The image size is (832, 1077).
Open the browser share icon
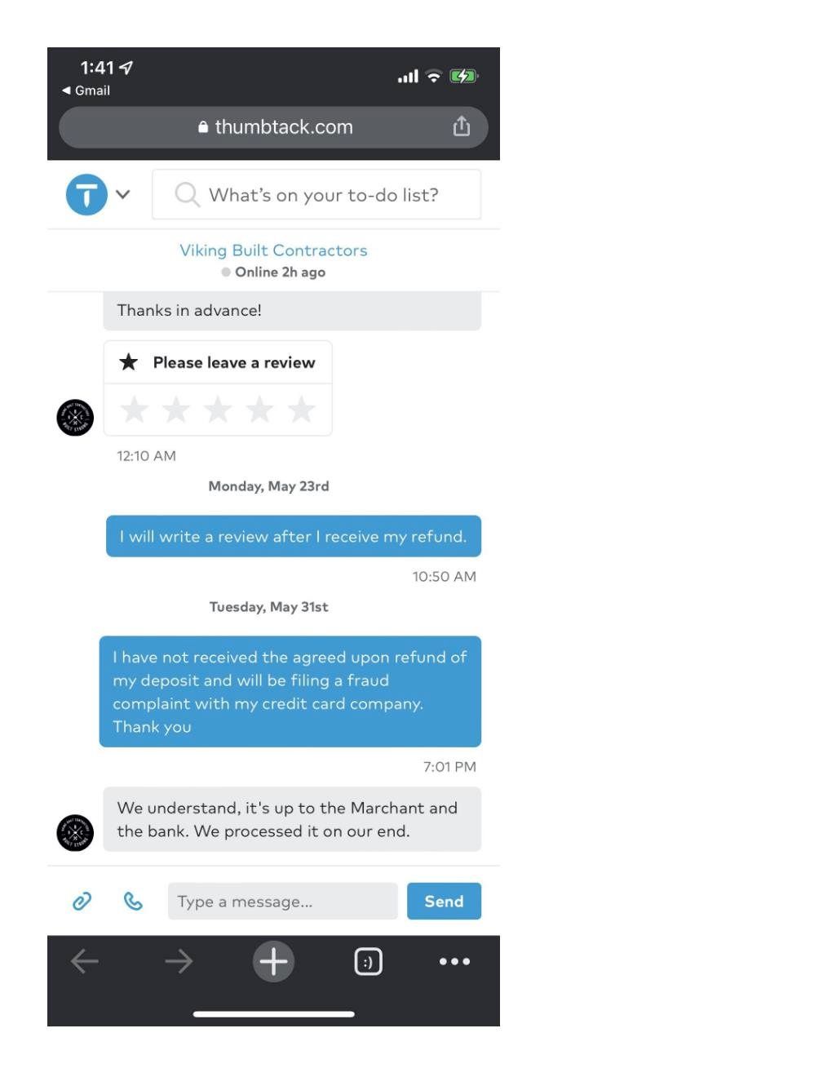tap(462, 126)
